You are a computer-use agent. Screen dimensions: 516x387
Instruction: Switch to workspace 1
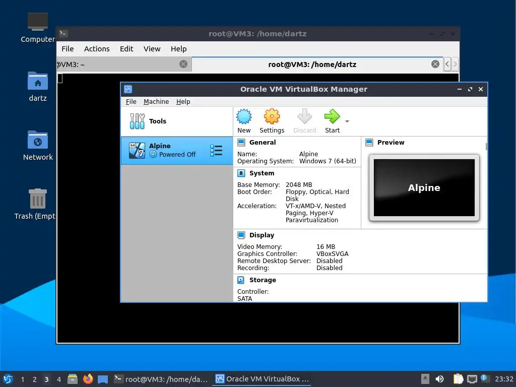coord(22,379)
